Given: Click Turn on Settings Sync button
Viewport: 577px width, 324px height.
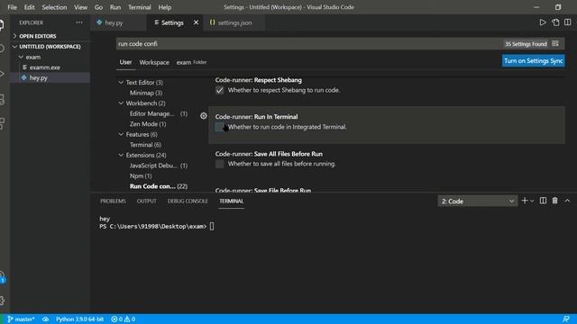Looking at the screenshot, I should (x=533, y=61).
